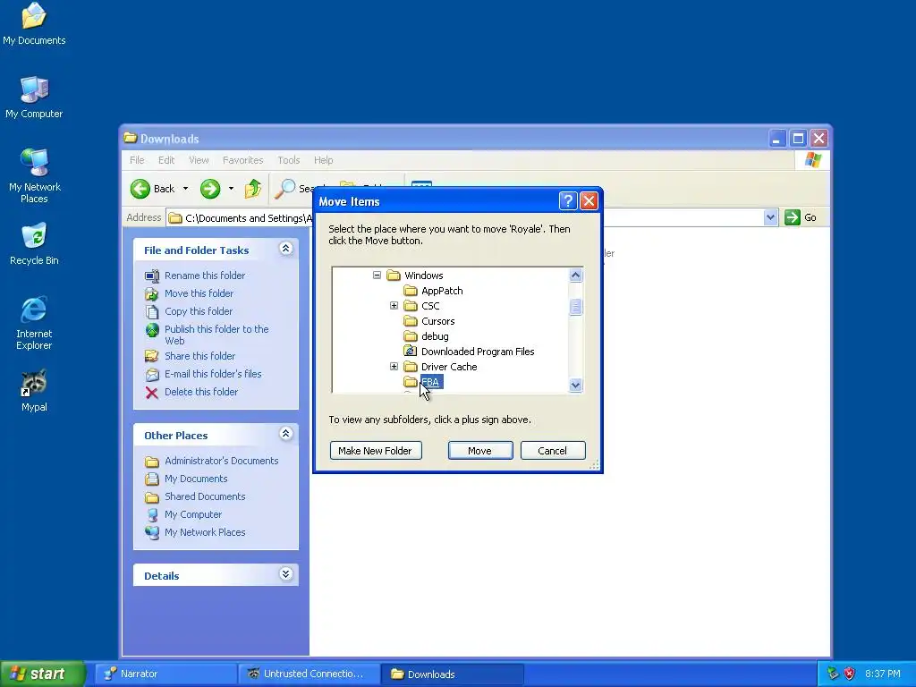Open My Documents in Other Places

tap(196, 479)
